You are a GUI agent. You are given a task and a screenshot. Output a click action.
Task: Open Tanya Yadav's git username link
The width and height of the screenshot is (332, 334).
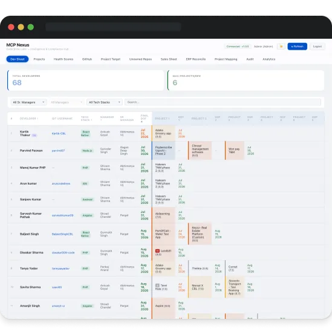click(60, 269)
